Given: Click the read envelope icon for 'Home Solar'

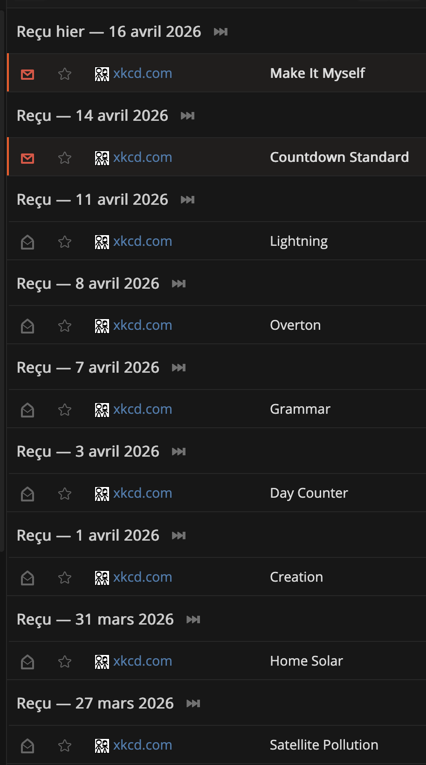Looking at the screenshot, I should (x=27, y=662).
